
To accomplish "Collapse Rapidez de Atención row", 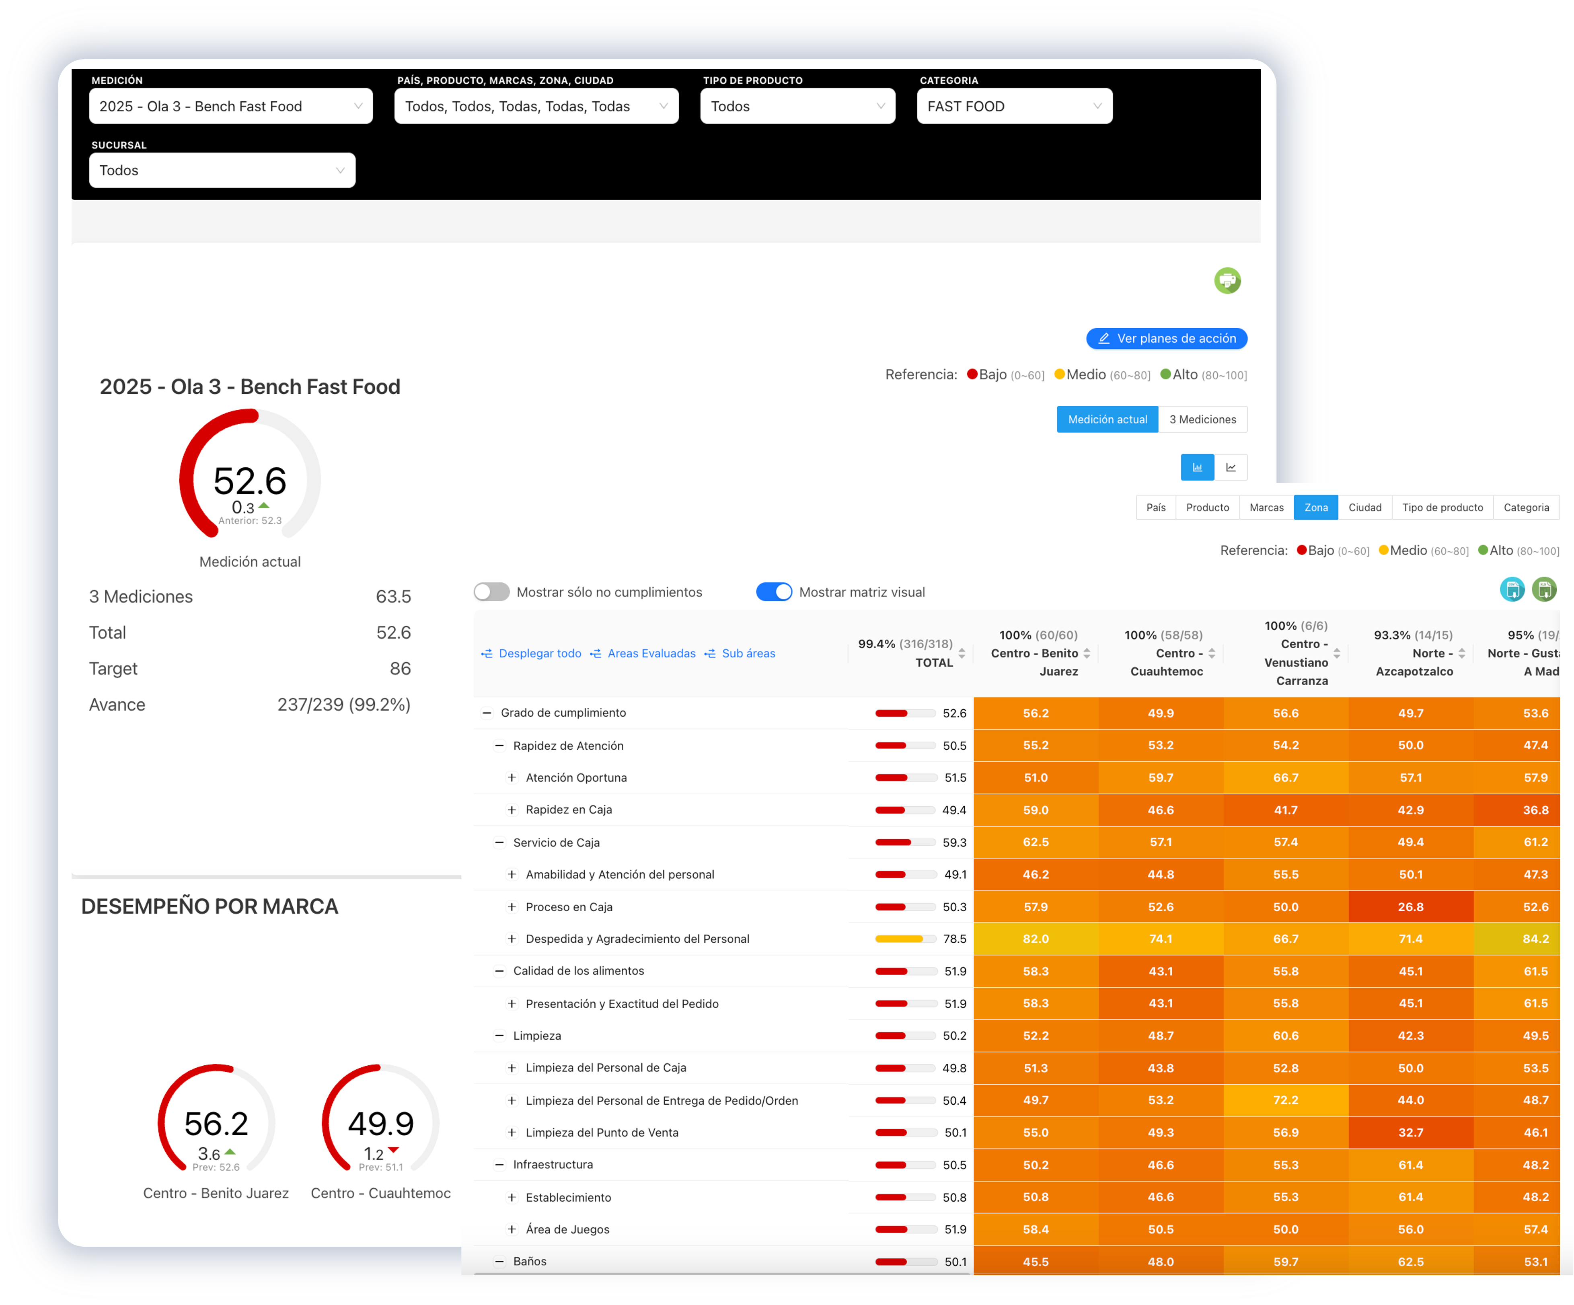I will coord(499,746).
